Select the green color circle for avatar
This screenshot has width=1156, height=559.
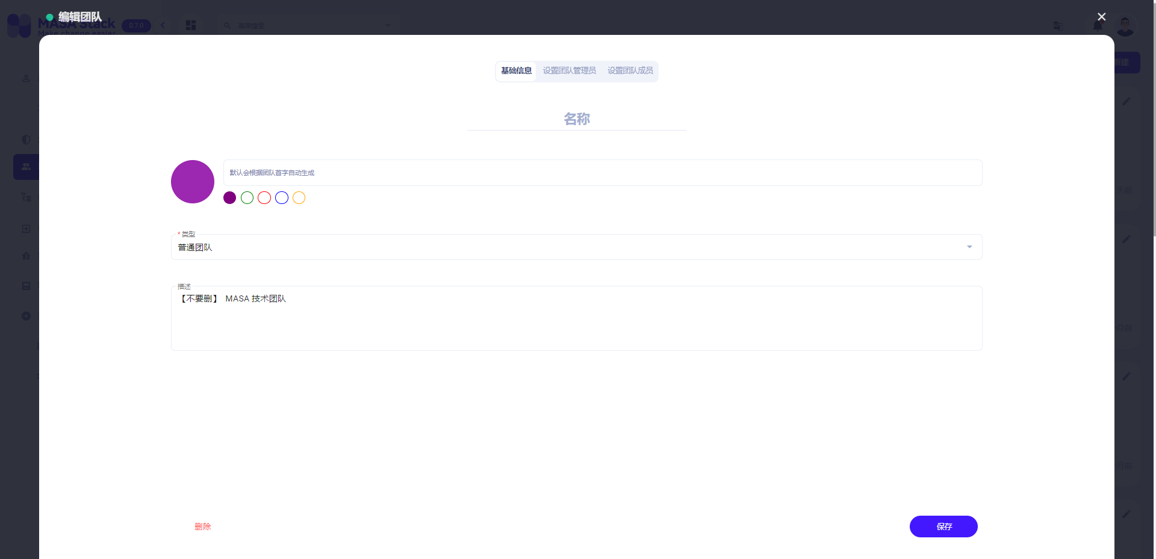pos(246,197)
